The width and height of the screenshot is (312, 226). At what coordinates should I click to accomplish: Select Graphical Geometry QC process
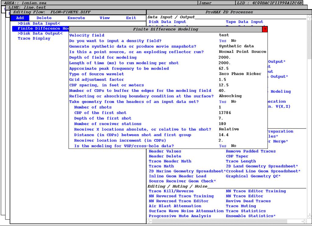pyautogui.click(x=253, y=176)
